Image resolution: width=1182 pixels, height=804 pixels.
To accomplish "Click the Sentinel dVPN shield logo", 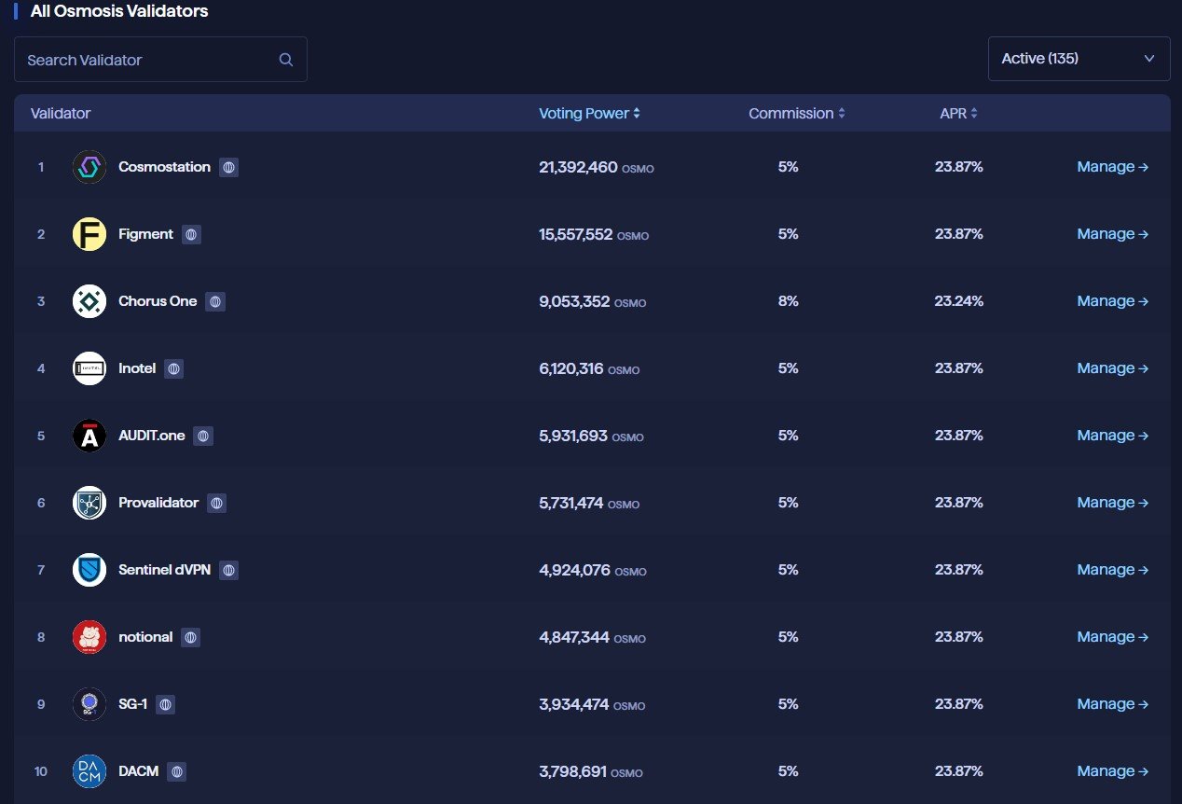I will [89, 570].
